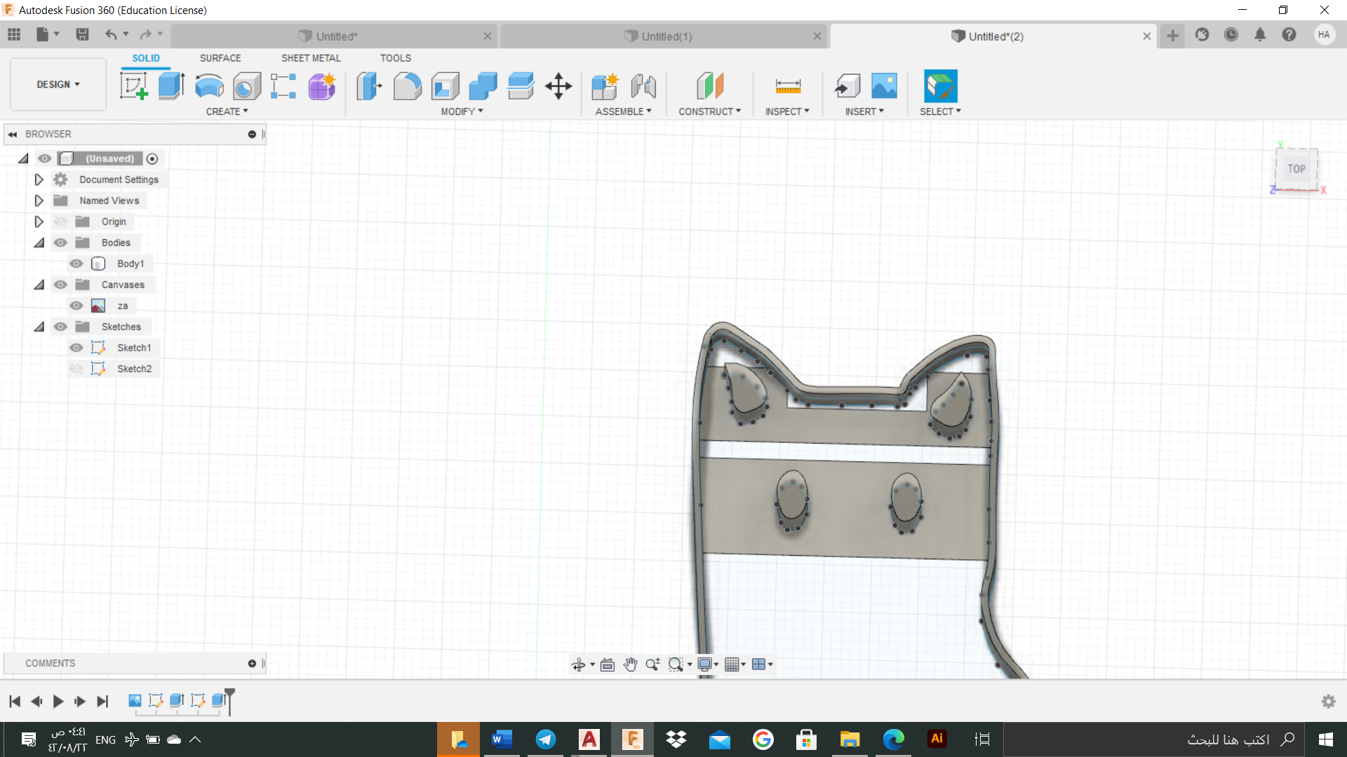Click the Insert Derive icon
The image size is (1347, 757).
(847, 86)
